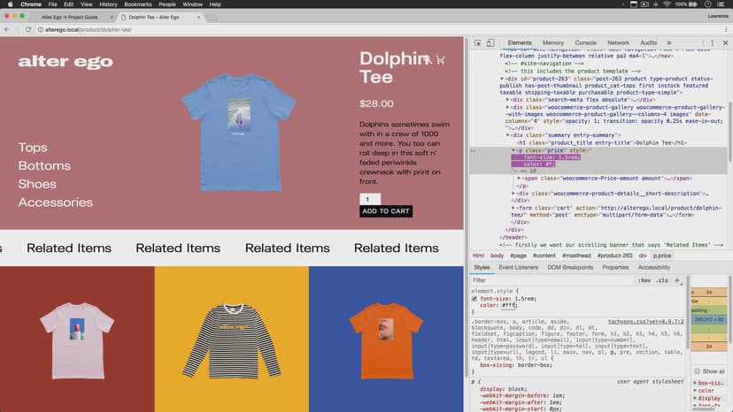Click the shopping cart icon in header

(x=440, y=60)
